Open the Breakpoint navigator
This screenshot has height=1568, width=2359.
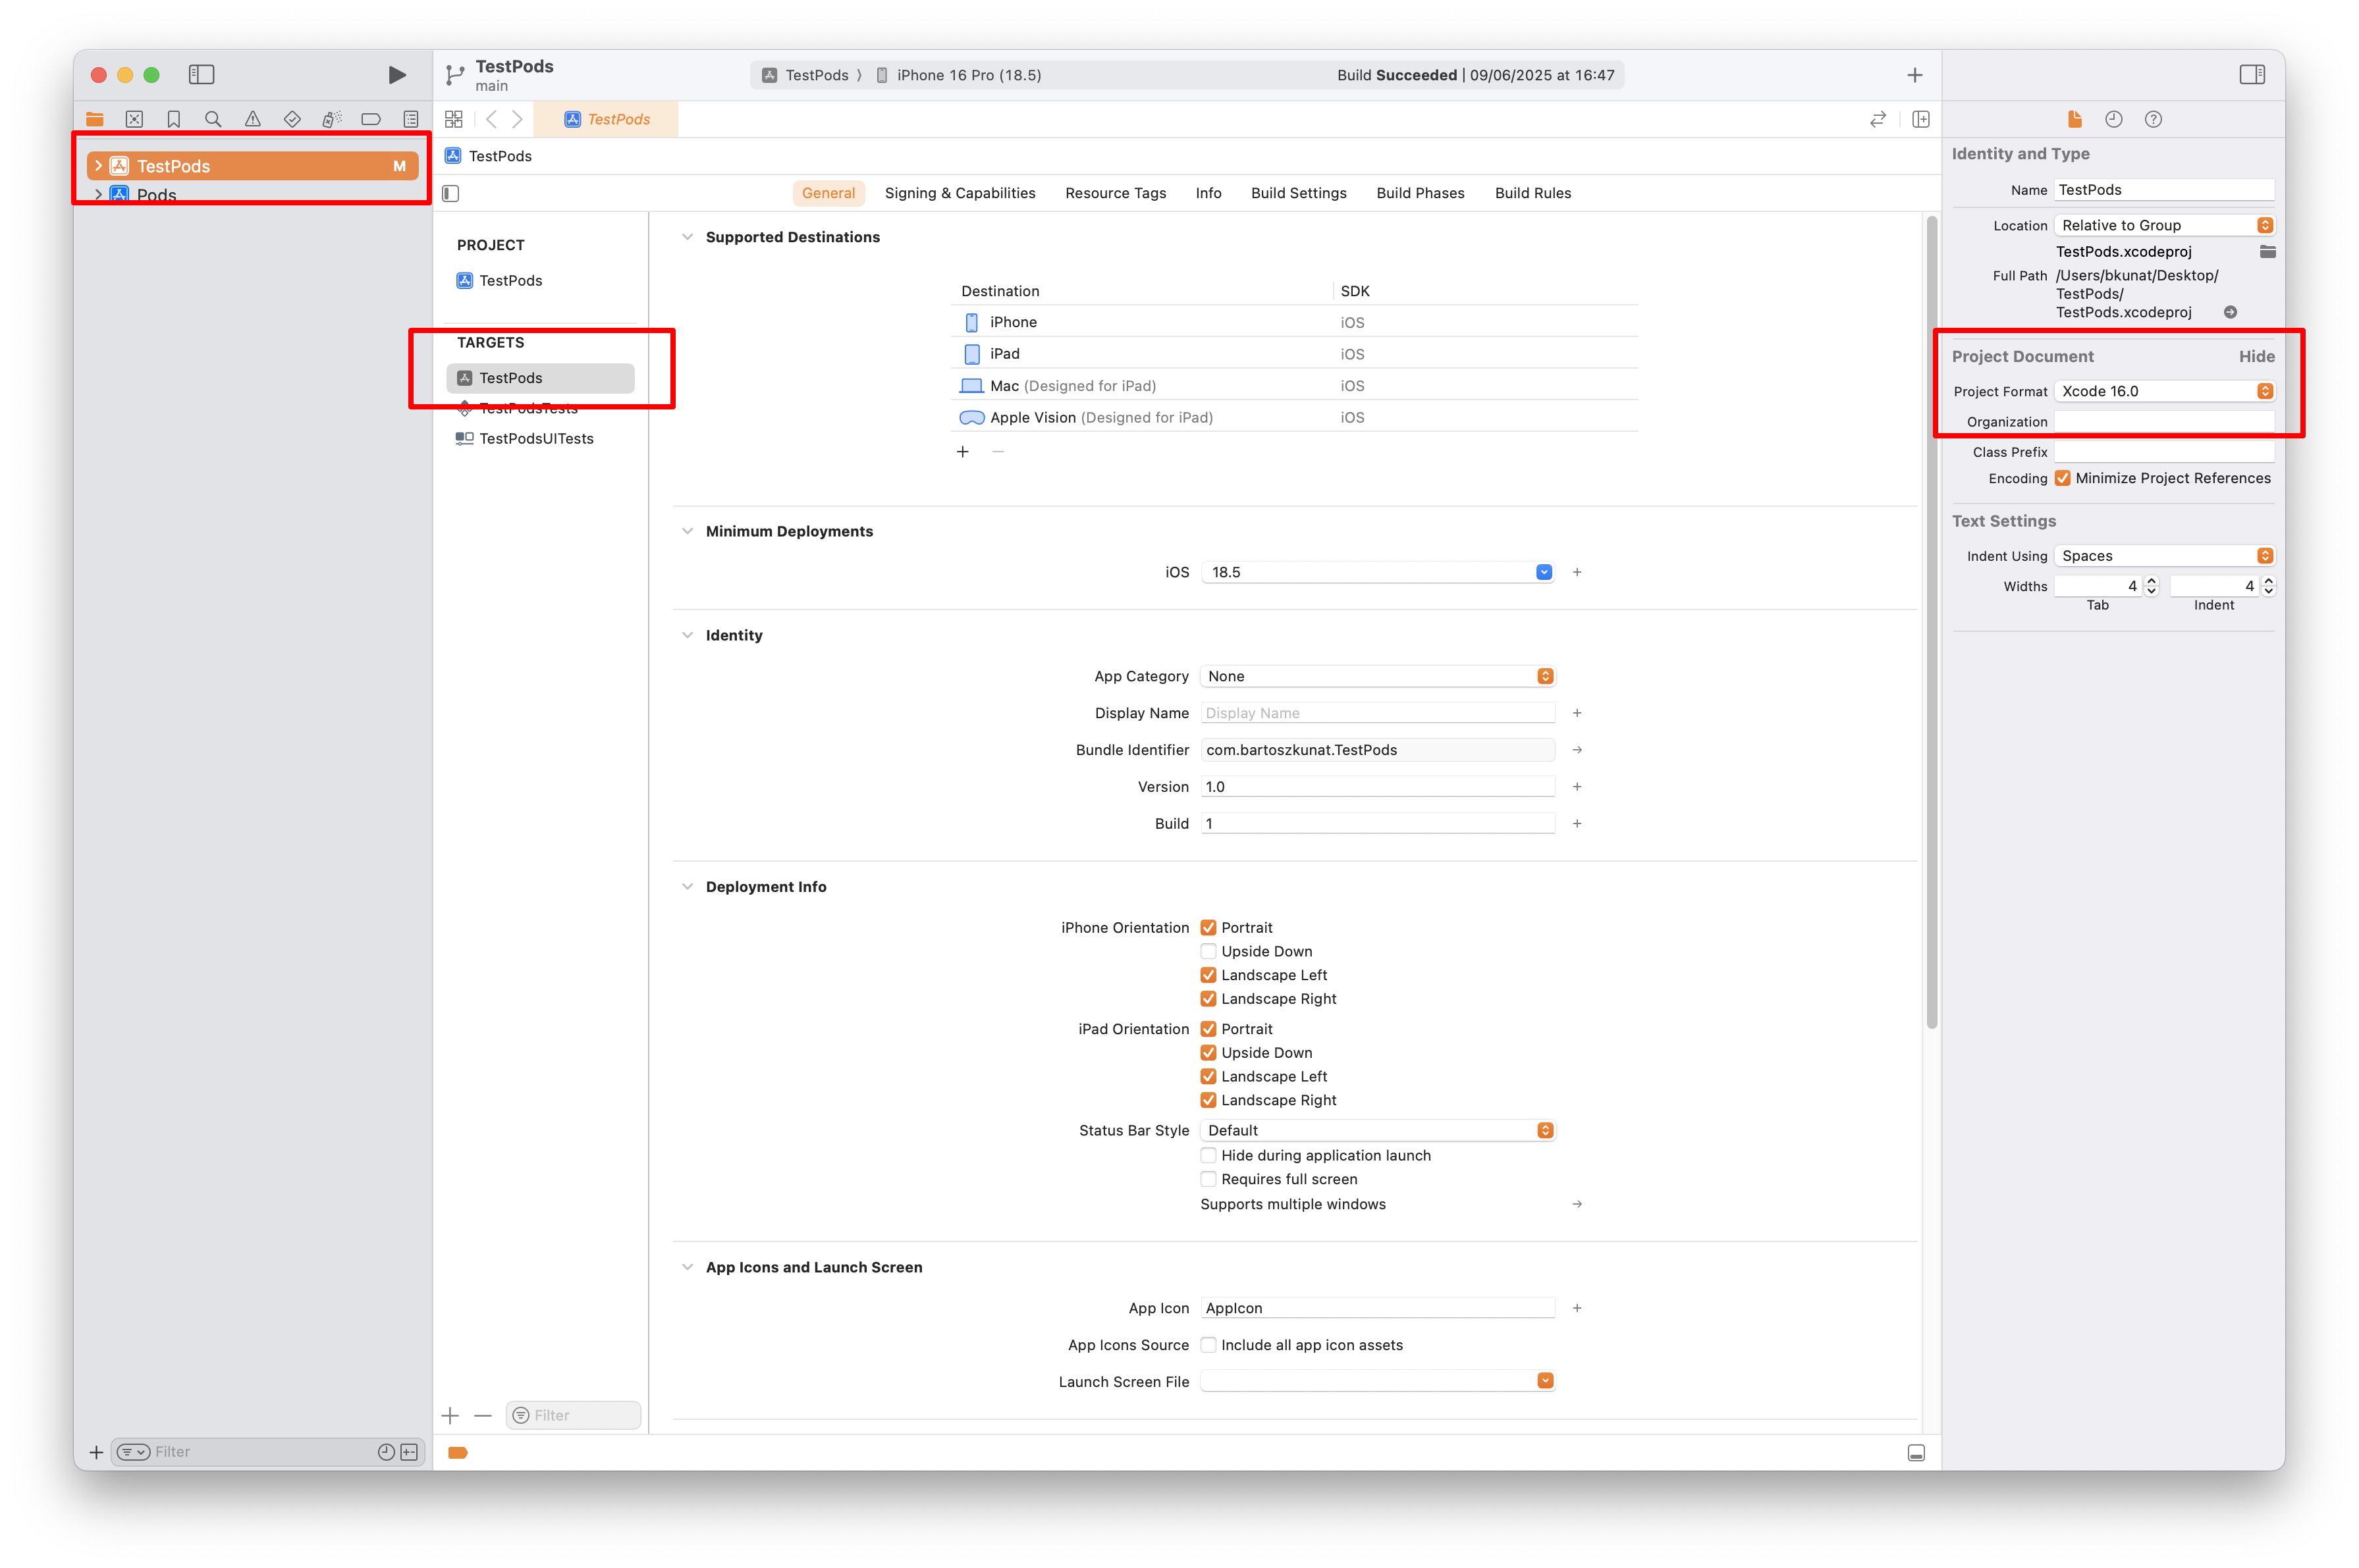click(x=371, y=119)
